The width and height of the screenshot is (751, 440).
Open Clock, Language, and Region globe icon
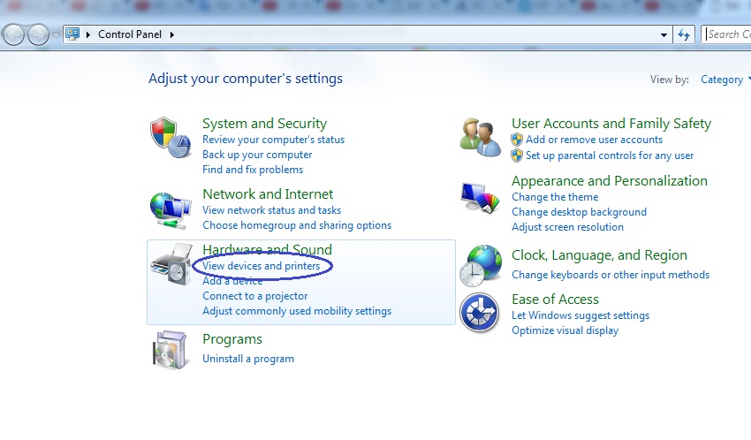(x=481, y=266)
